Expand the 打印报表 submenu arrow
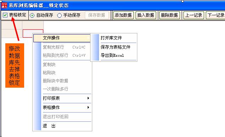 88,98
